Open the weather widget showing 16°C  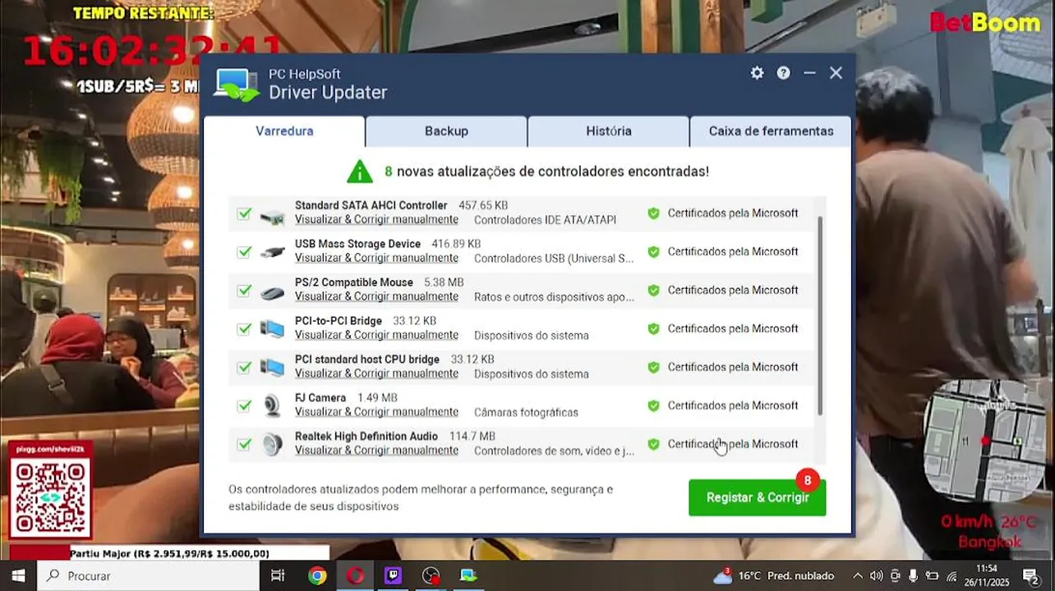pyautogui.click(x=774, y=575)
